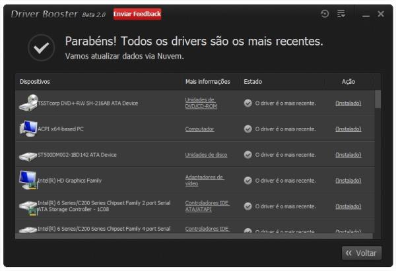The width and height of the screenshot is (396, 271).
Task: Click Instalado link in ACPI x64-based PC row
Action: tap(348, 129)
